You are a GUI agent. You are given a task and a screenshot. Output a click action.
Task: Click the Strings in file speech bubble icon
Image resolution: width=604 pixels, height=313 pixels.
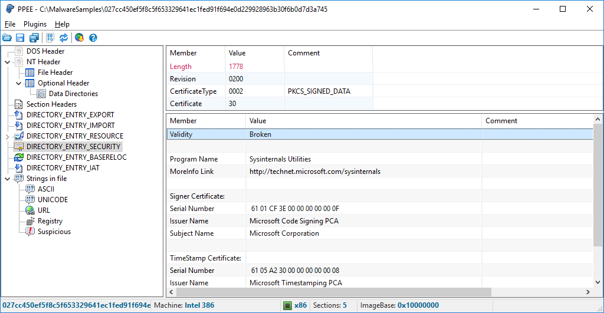18,178
